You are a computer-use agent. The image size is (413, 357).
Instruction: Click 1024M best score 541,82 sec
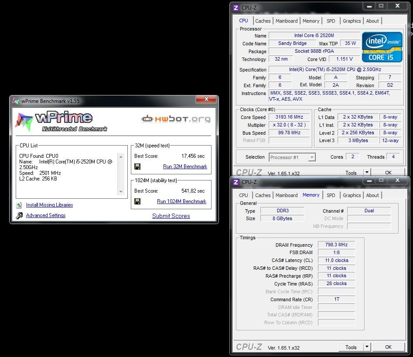(193, 191)
